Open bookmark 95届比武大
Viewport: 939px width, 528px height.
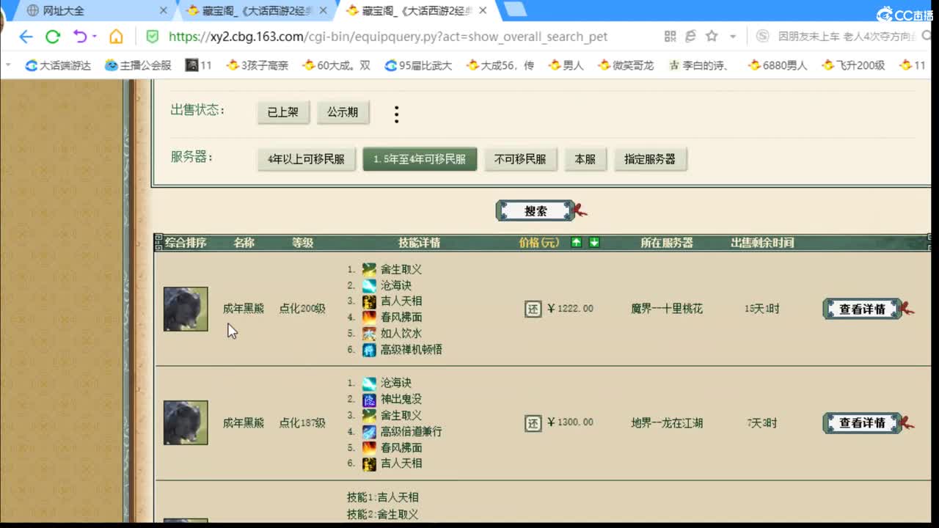pos(419,65)
